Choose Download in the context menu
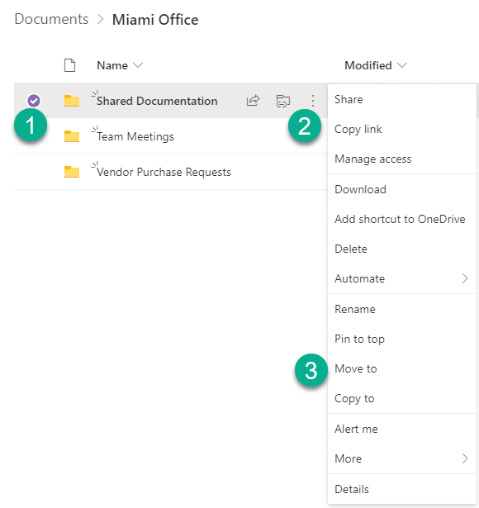The width and height of the screenshot is (479, 508). [402, 189]
